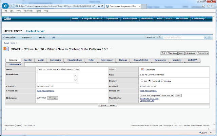Viewport: 217px width, 136px height.
Task: Click into the Description text area
Action: coord(57,78)
